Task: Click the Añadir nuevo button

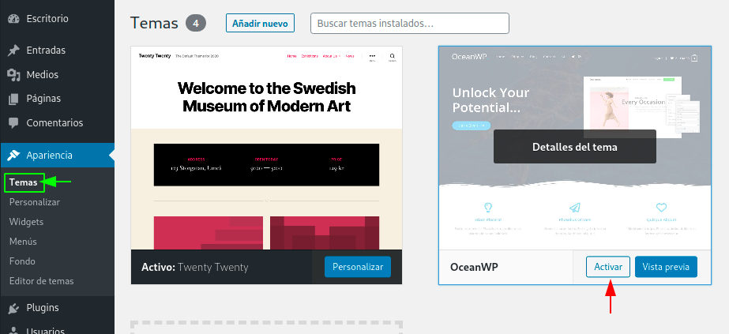Action: pyautogui.click(x=260, y=23)
